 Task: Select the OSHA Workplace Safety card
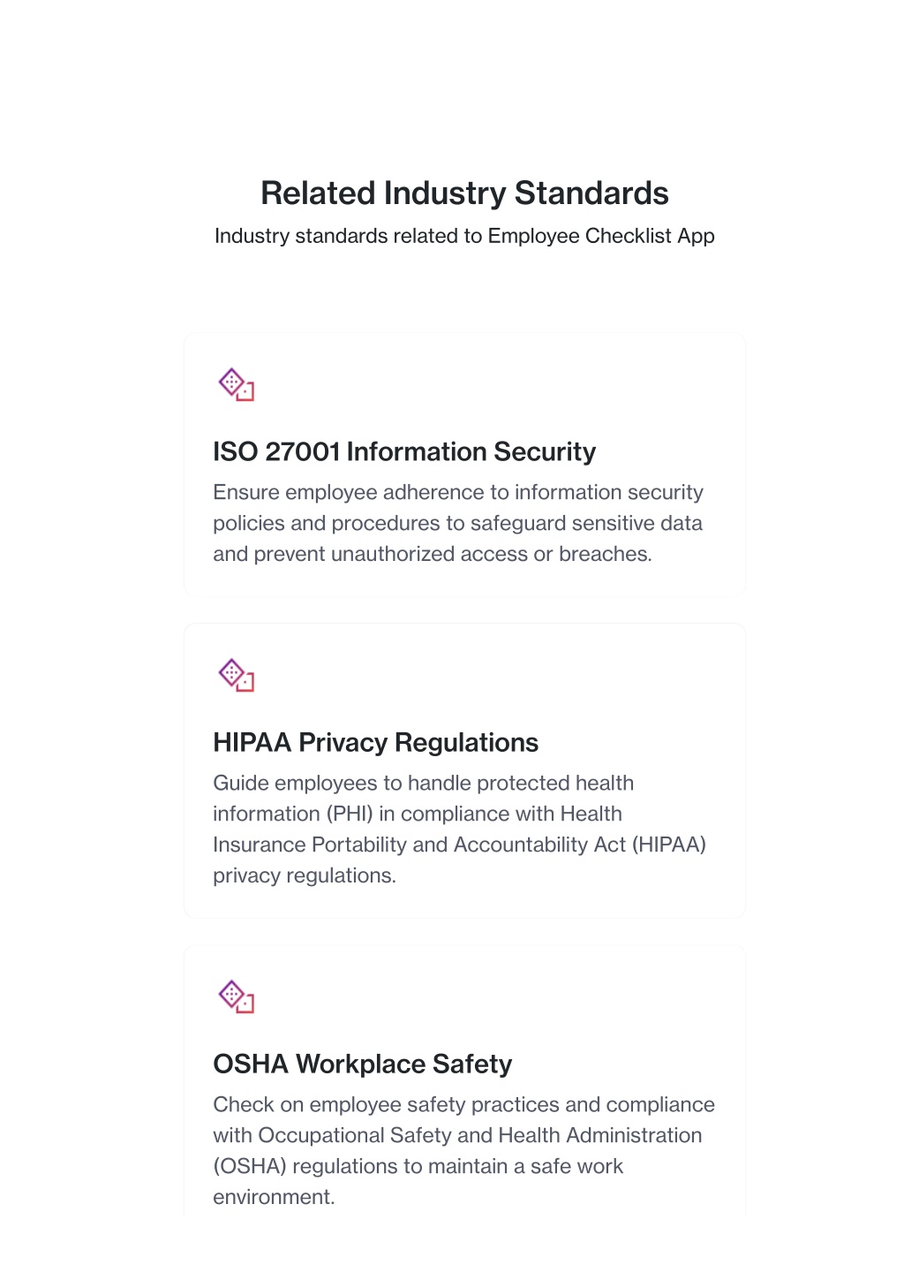(x=464, y=1080)
